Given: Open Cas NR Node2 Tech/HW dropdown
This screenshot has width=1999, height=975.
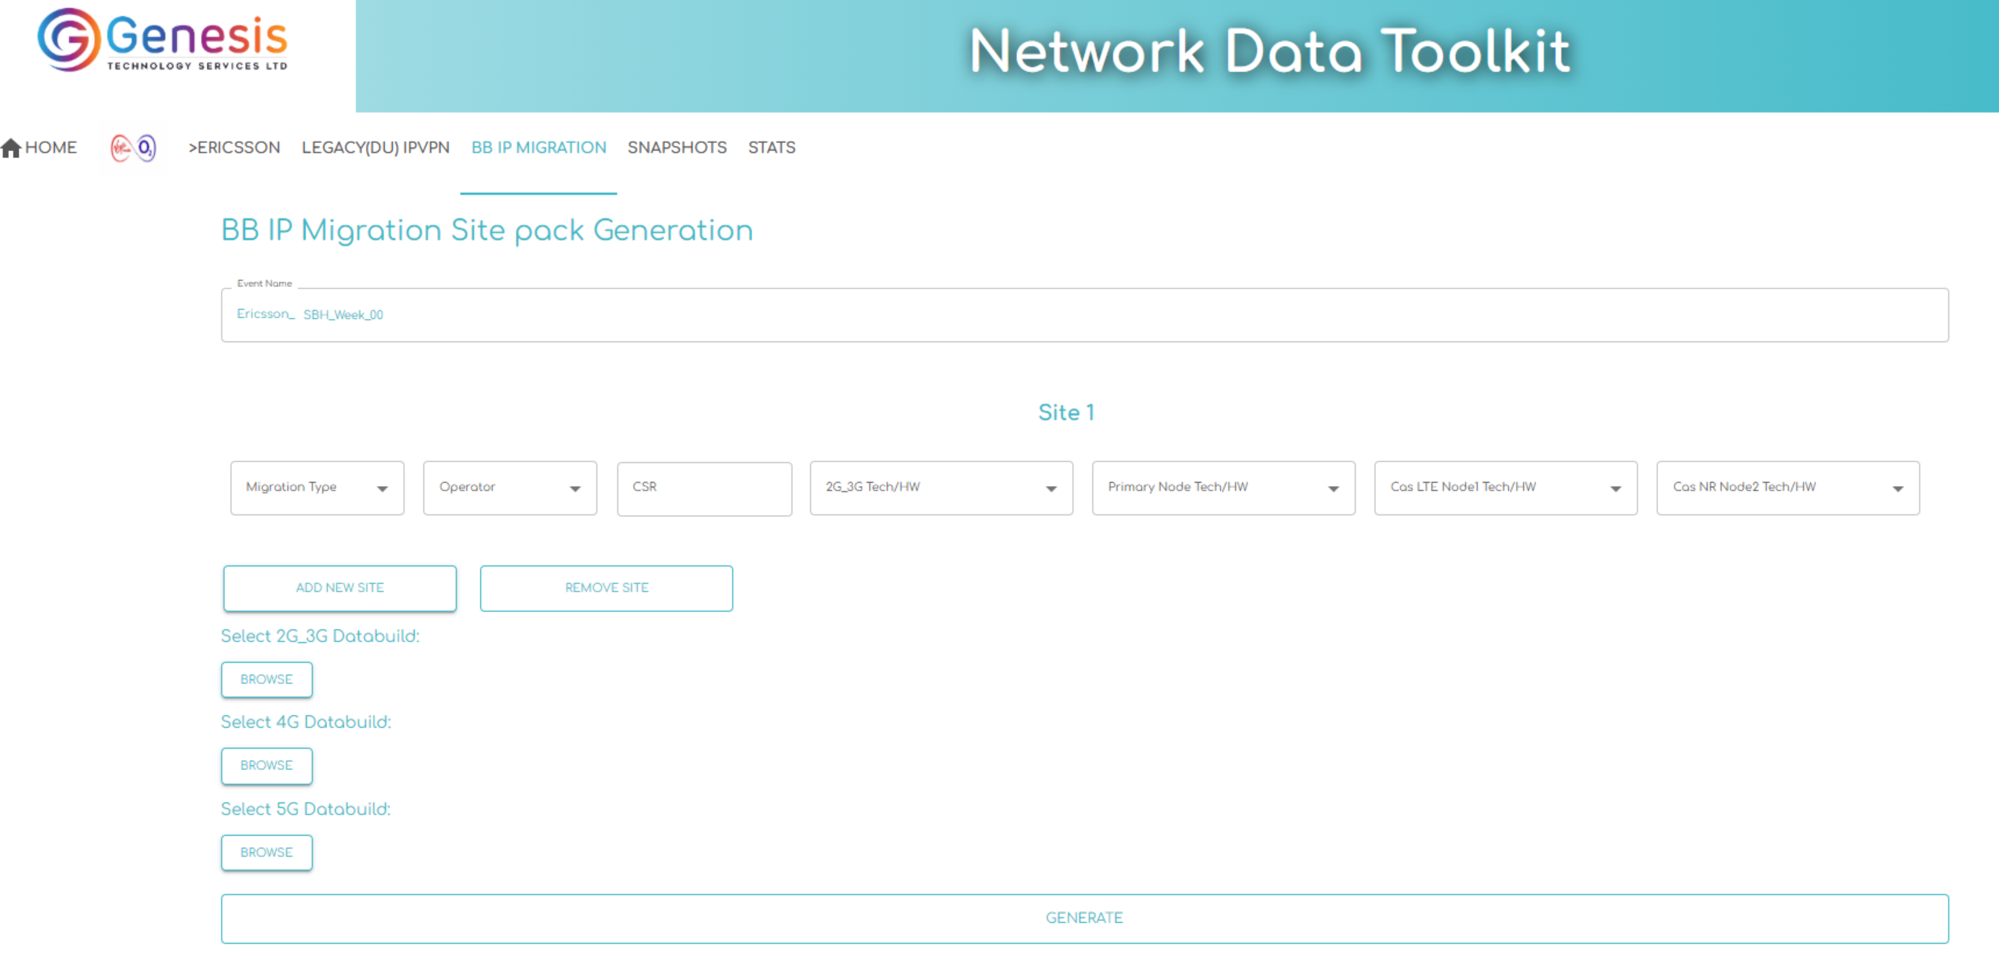Looking at the screenshot, I should [x=1787, y=488].
